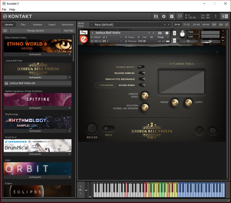Toggle the Release Samples switch
Image resolution: width=231 pixels, height=203 pixels.
pyautogui.click(x=142, y=73)
